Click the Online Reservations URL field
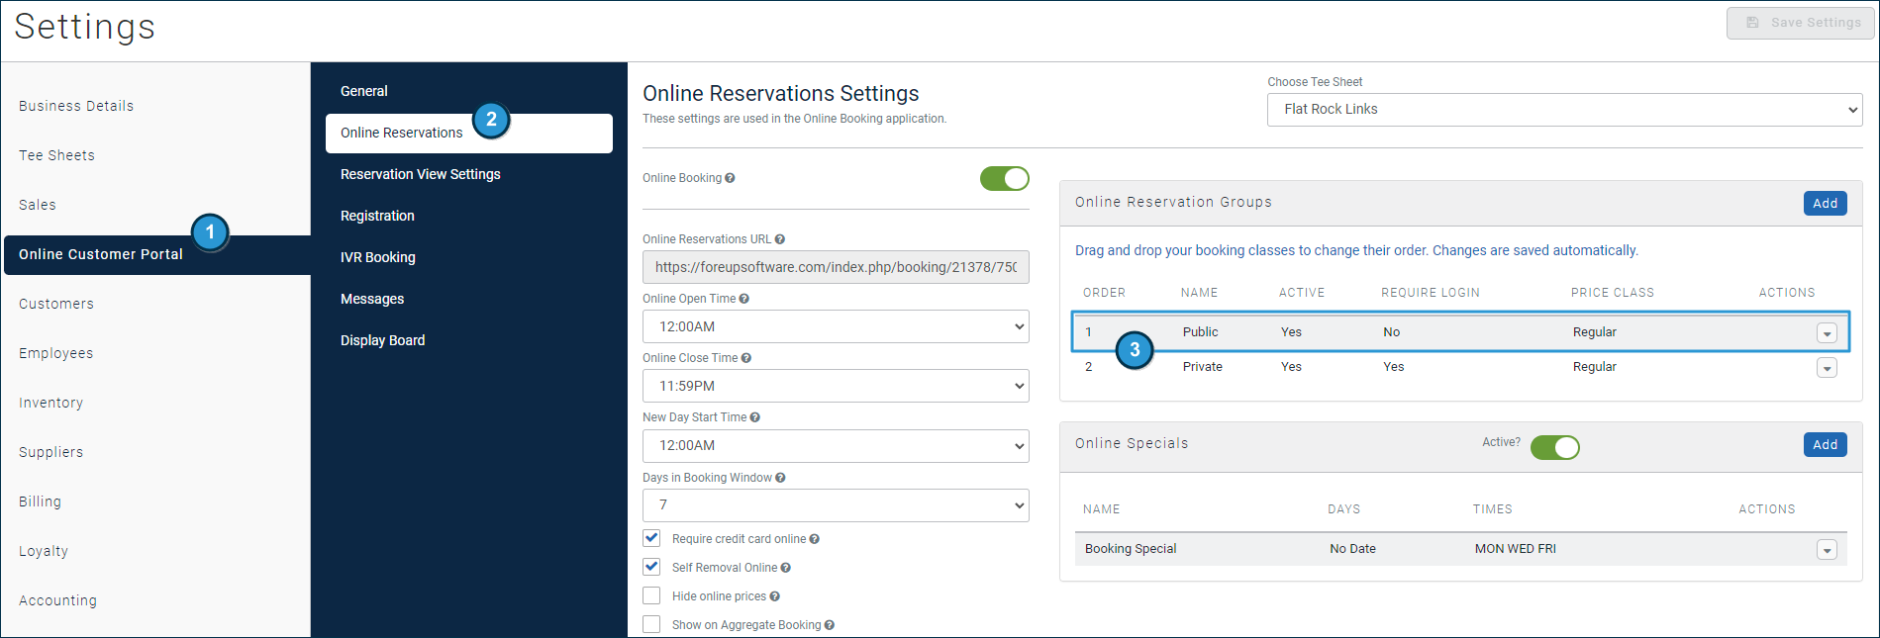 (x=836, y=267)
